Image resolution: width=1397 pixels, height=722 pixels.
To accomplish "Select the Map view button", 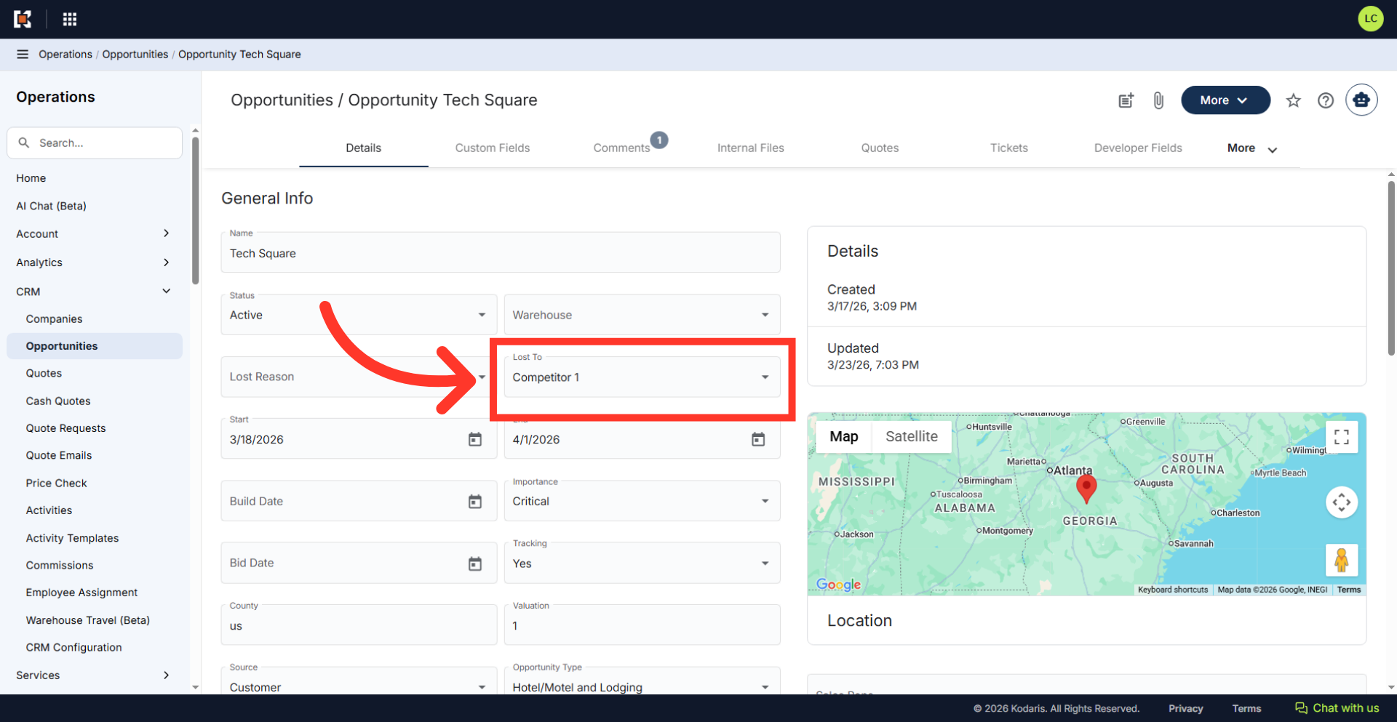I will (x=844, y=436).
